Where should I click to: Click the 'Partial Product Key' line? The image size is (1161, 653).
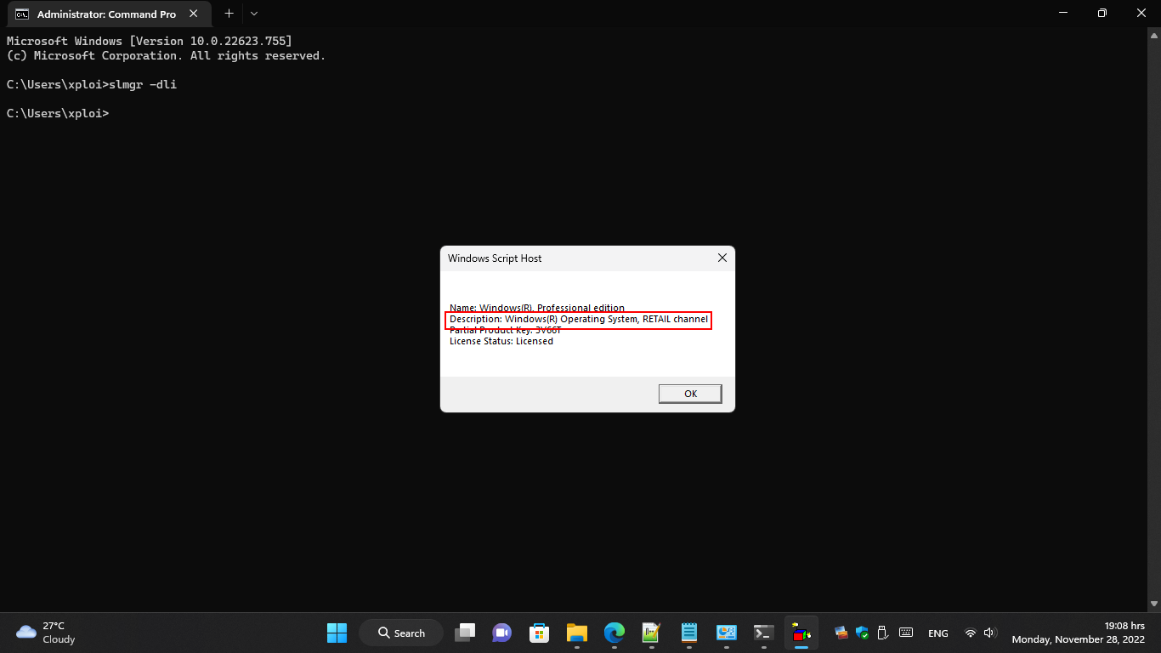click(x=506, y=330)
